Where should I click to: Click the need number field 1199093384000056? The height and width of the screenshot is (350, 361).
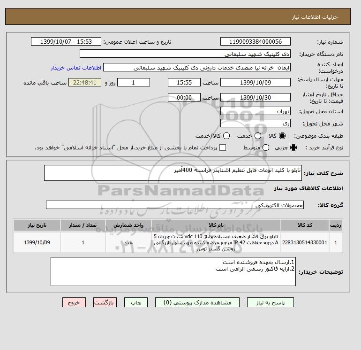256,41
